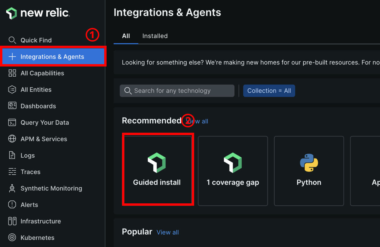Open the All Capabilities panel
The width and height of the screenshot is (380, 247).
pos(42,73)
